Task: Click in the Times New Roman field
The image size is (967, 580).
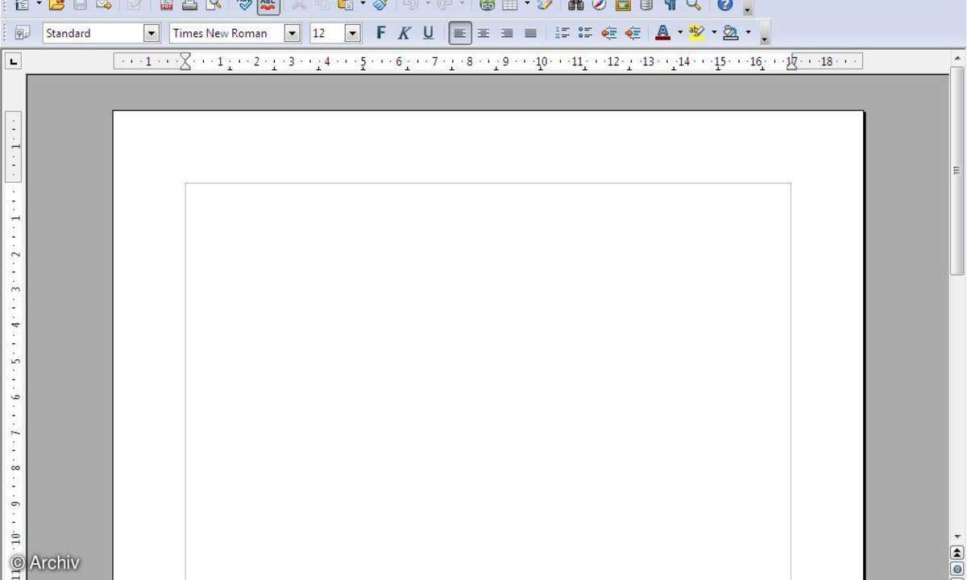Action: (226, 33)
